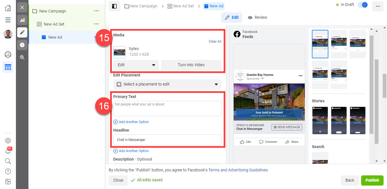This screenshot has height=189, width=387.
Task: Click the blue grid table icon in sidebar
Action: point(8,67)
